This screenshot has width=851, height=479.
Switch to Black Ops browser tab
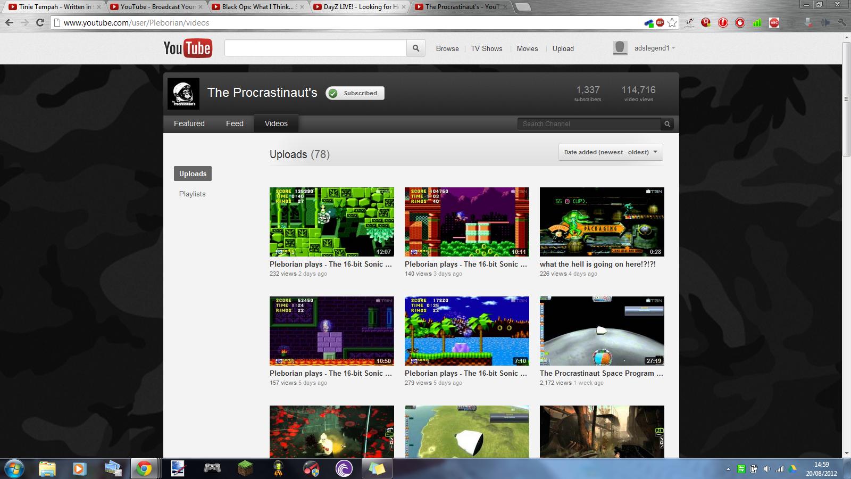pyautogui.click(x=258, y=7)
